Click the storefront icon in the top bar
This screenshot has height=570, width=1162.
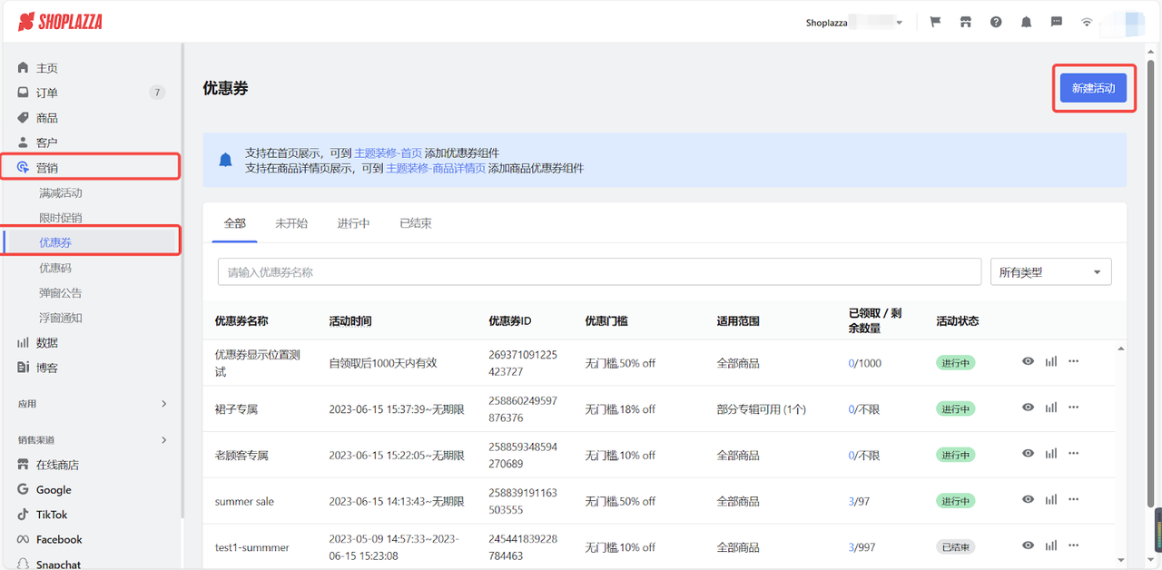point(965,21)
